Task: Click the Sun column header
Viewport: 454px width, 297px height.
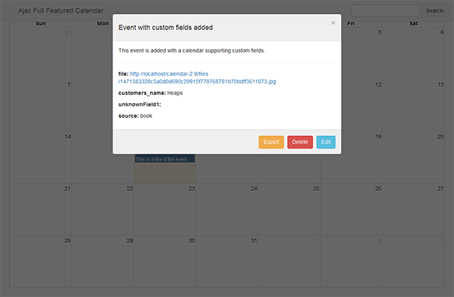Action: [x=40, y=23]
